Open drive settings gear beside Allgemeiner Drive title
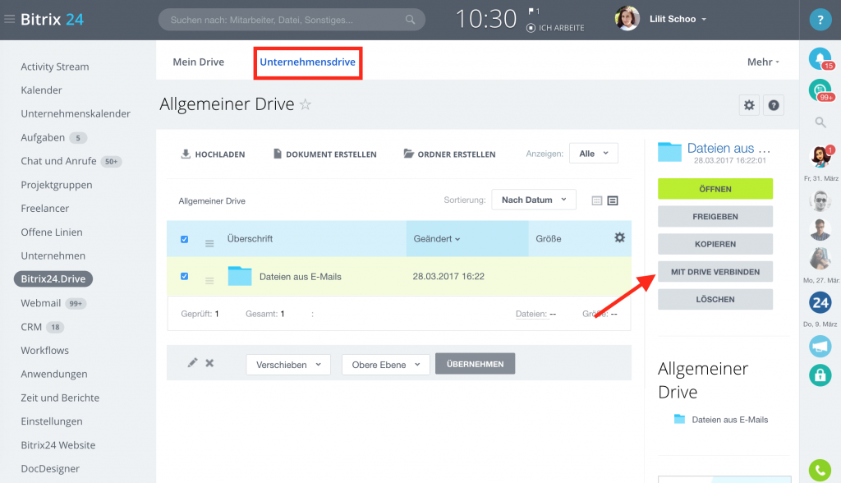 [749, 105]
